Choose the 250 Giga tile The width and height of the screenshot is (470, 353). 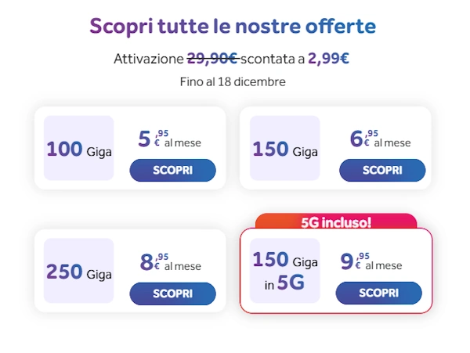point(79,272)
